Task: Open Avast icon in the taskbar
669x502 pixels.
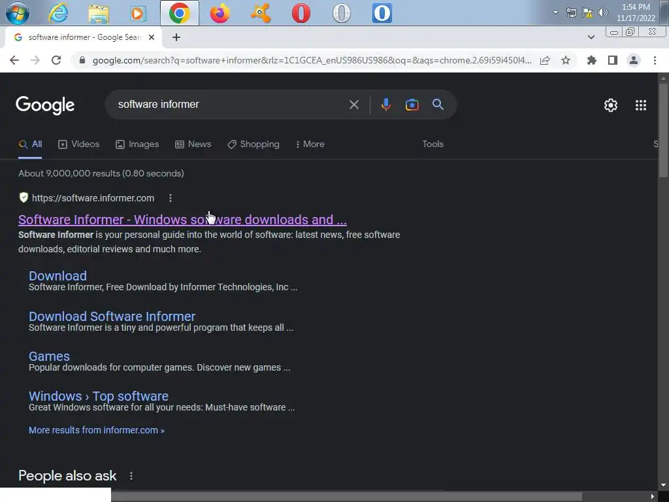Action: pyautogui.click(x=261, y=13)
